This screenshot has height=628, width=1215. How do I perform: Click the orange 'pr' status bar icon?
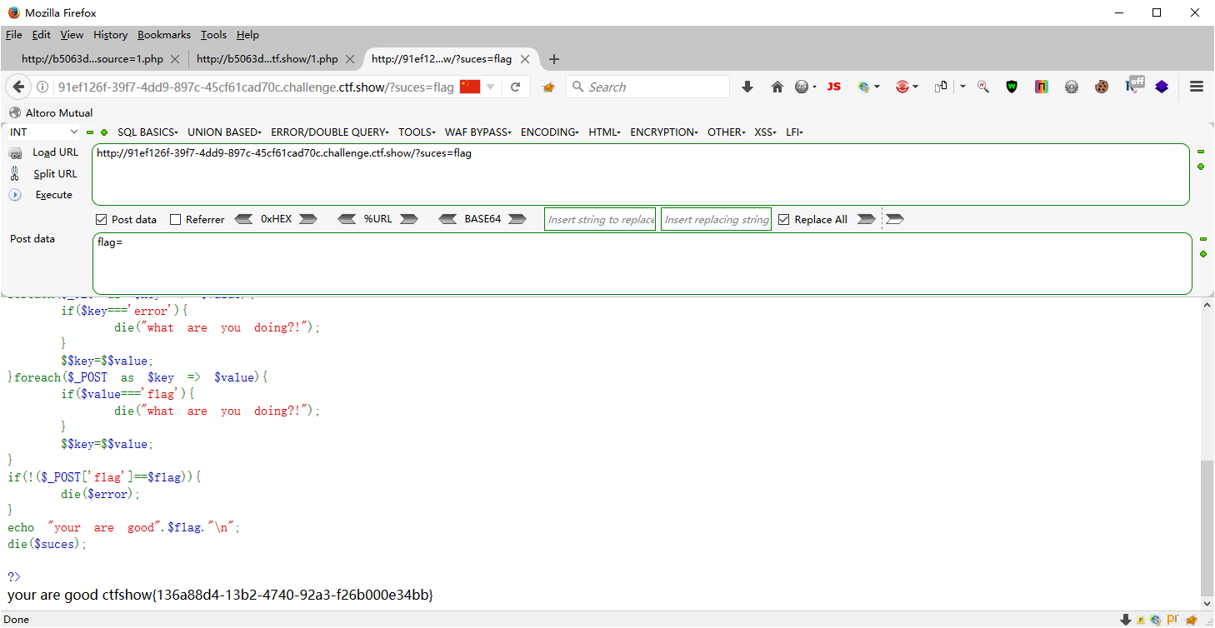[x=1173, y=620]
